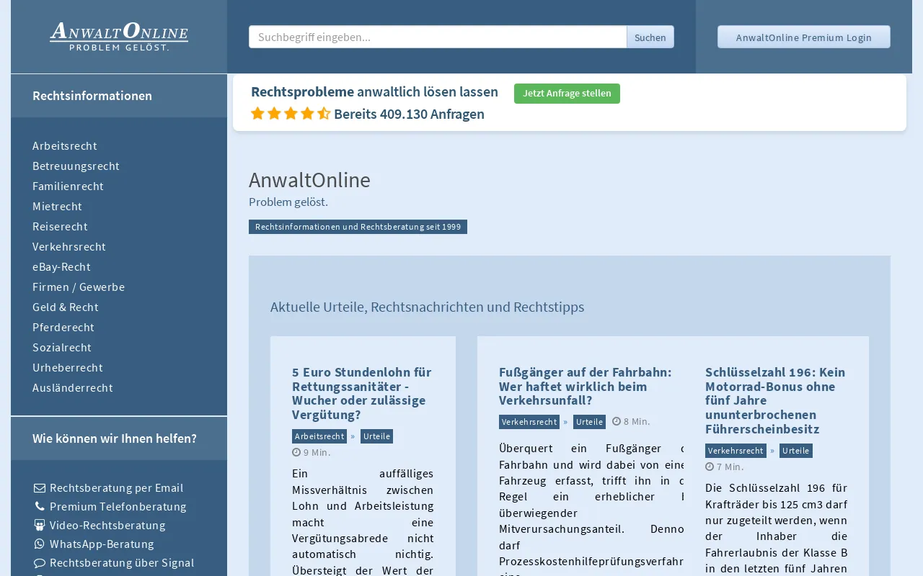Open Sozialrecht category
The width and height of the screenshot is (923, 576).
(62, 348)
